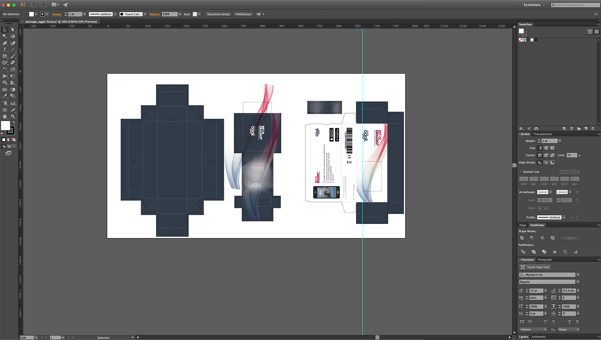Open the Paragraph tab
This screenshot has height=340, width=601.
545,260
